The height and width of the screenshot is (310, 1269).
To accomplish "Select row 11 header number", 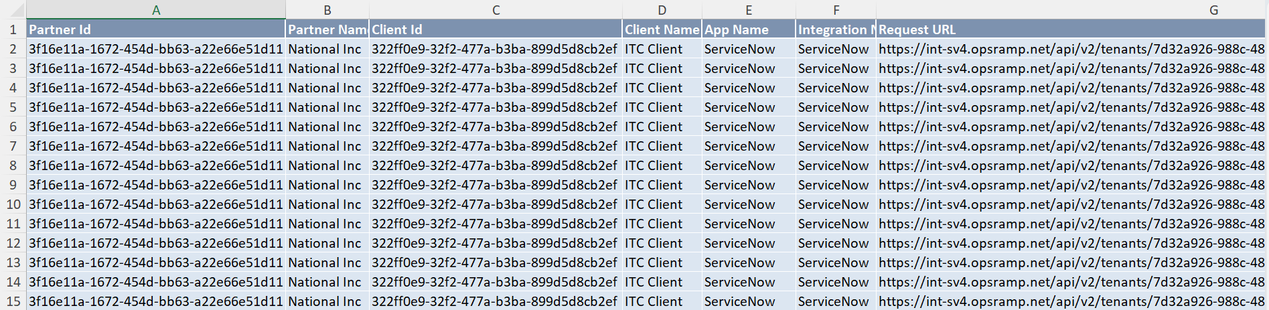I will (13, 224).
